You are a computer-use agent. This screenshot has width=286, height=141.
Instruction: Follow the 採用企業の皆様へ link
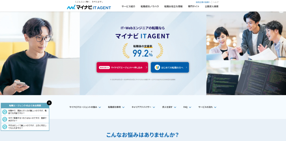(x=203, y=2)
